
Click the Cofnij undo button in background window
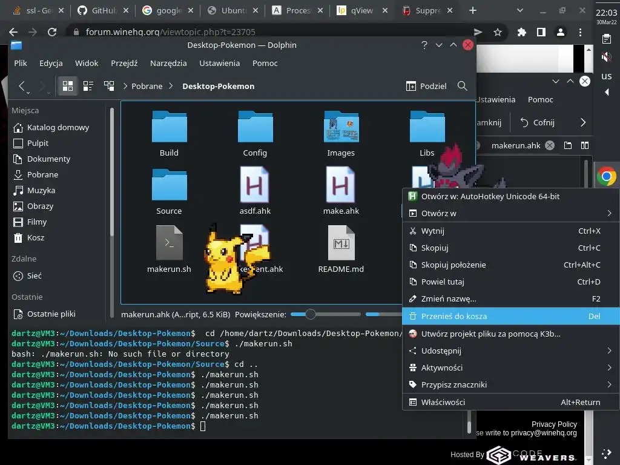point(537,122)
